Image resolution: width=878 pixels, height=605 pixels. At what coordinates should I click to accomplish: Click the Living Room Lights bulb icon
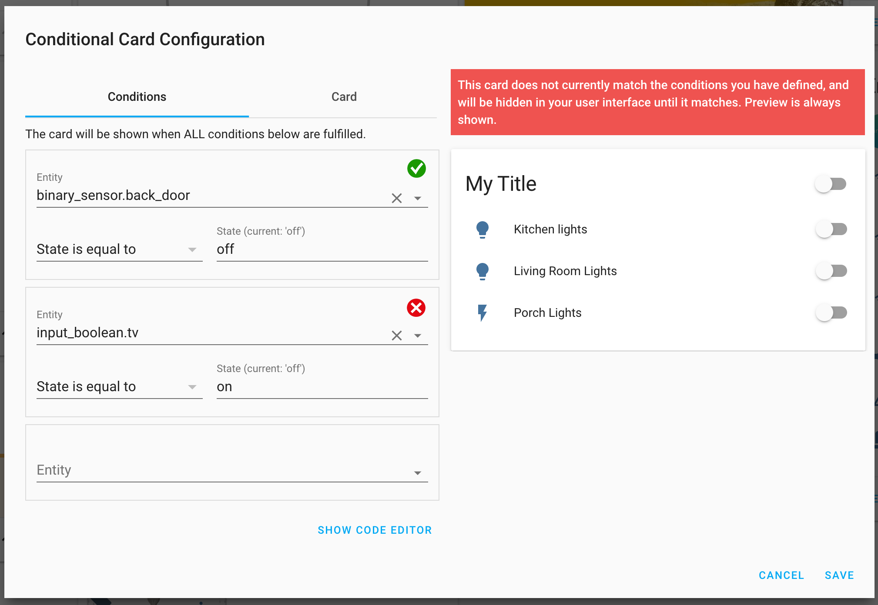[482, 271]
